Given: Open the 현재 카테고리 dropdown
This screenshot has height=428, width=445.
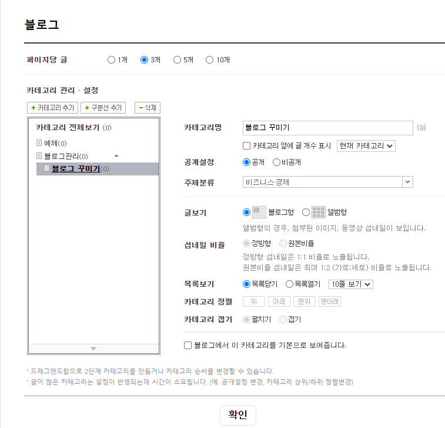Looking at the screenshot, I should [366, 146].
